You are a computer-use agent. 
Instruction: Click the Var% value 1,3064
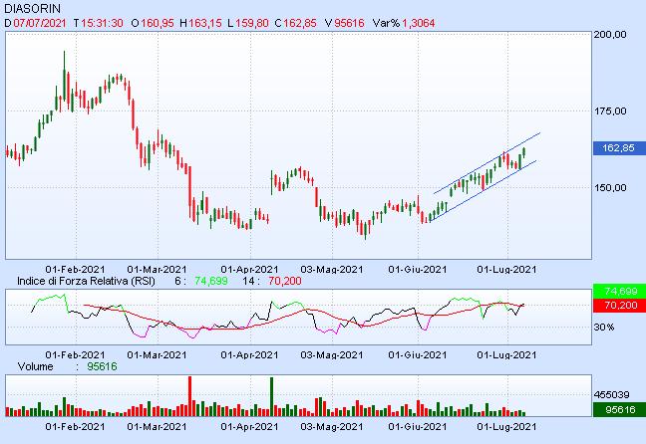418,23
